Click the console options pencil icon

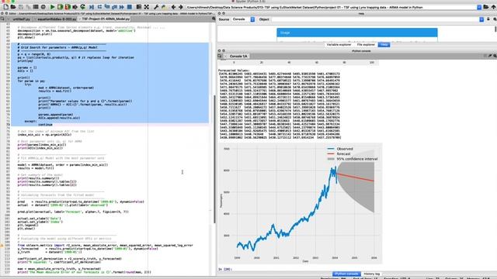pos(490,56)
